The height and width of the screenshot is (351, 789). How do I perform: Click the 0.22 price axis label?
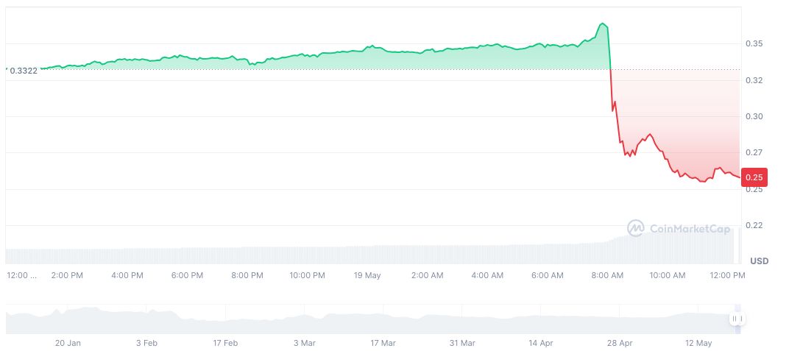click(754, 225)
